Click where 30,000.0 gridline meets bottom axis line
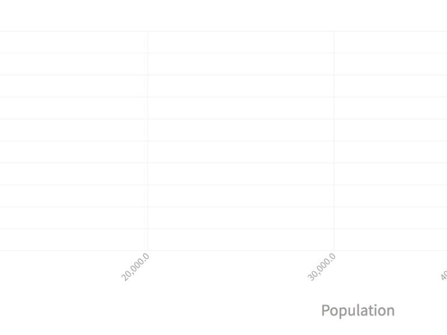 (x=334, y=251)
